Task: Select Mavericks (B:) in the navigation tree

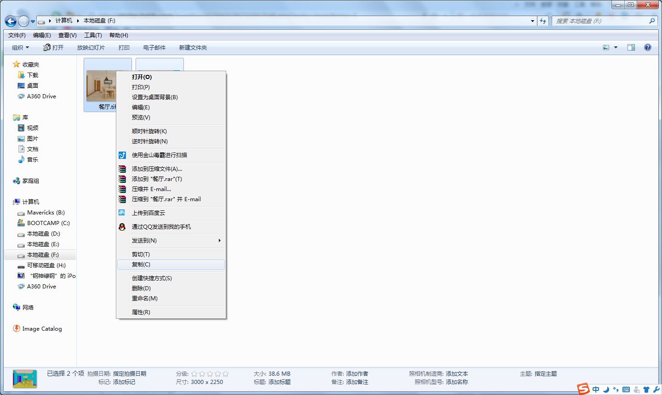Action: pyautogui.click(x=46, y=213)
